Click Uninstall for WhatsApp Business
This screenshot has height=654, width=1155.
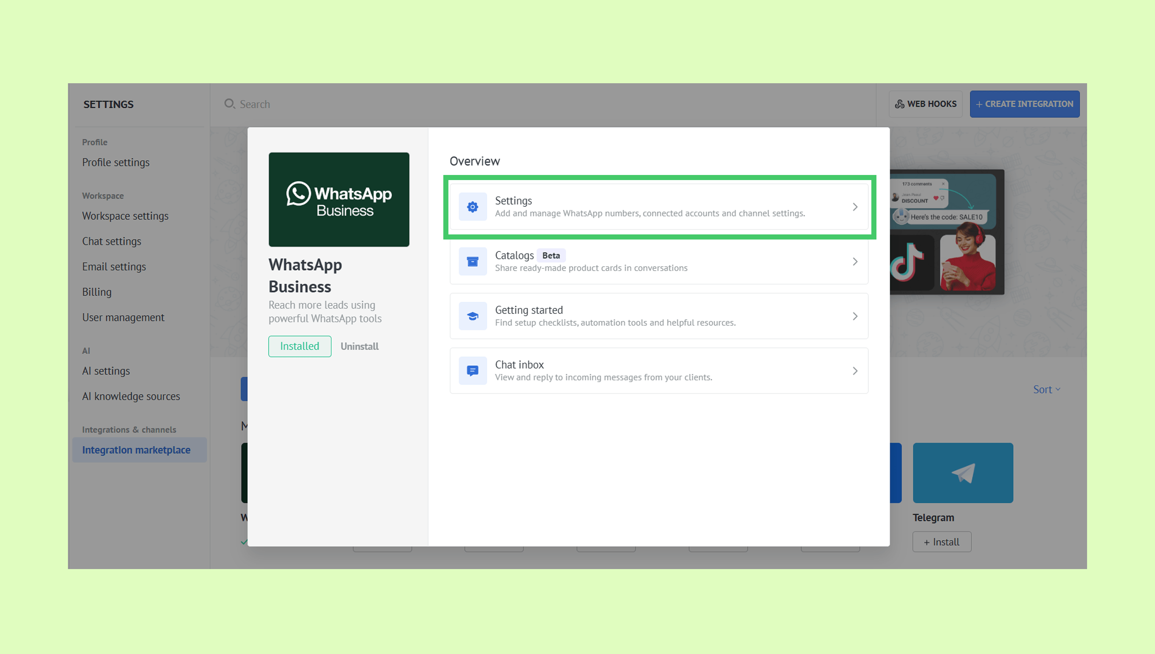click(359, 346)
